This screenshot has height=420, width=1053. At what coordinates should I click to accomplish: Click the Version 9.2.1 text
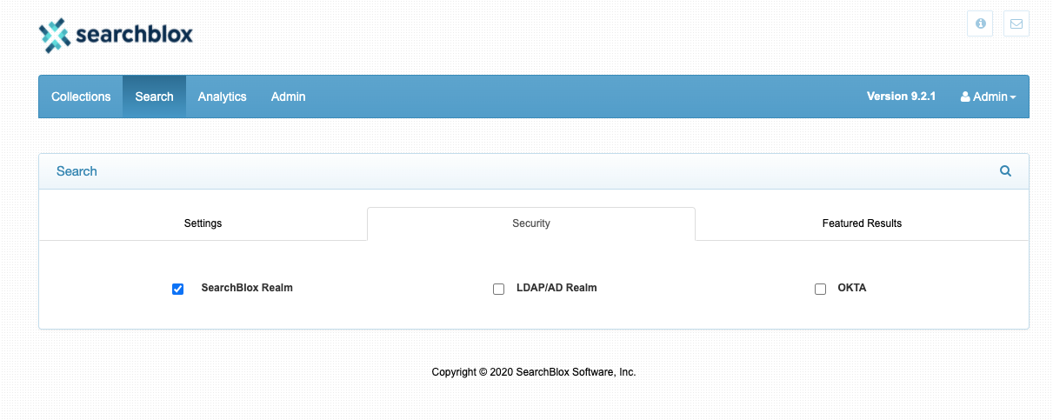click(x=901, y=97)
